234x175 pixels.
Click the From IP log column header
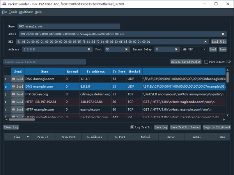pos(43,137)
